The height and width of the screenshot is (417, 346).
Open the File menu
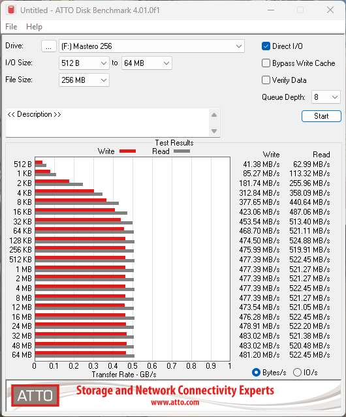(x=11, y=27)
